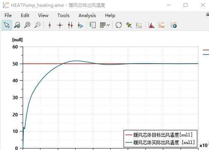Maximize the plot window
Viewport: 209px width, 150px height.
click(x=186, y=5)
